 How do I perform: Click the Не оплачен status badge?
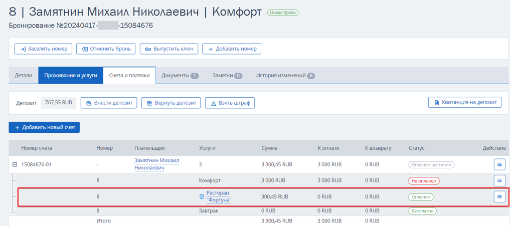click(424, 180)
